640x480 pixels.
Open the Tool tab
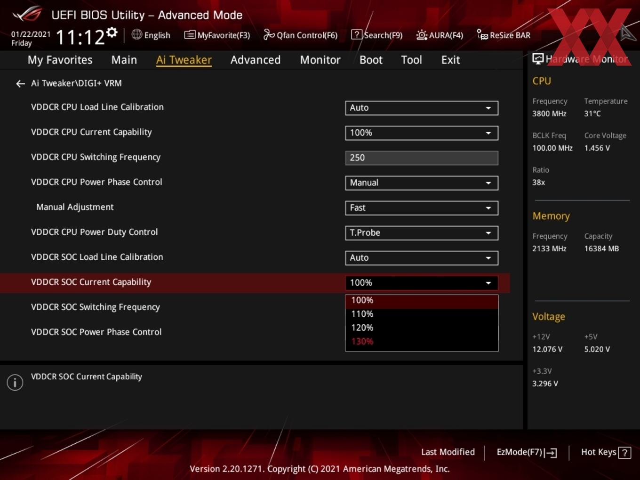[x=411, y=60]
